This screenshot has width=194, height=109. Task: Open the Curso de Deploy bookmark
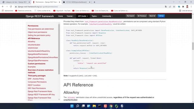click(100, 11)
